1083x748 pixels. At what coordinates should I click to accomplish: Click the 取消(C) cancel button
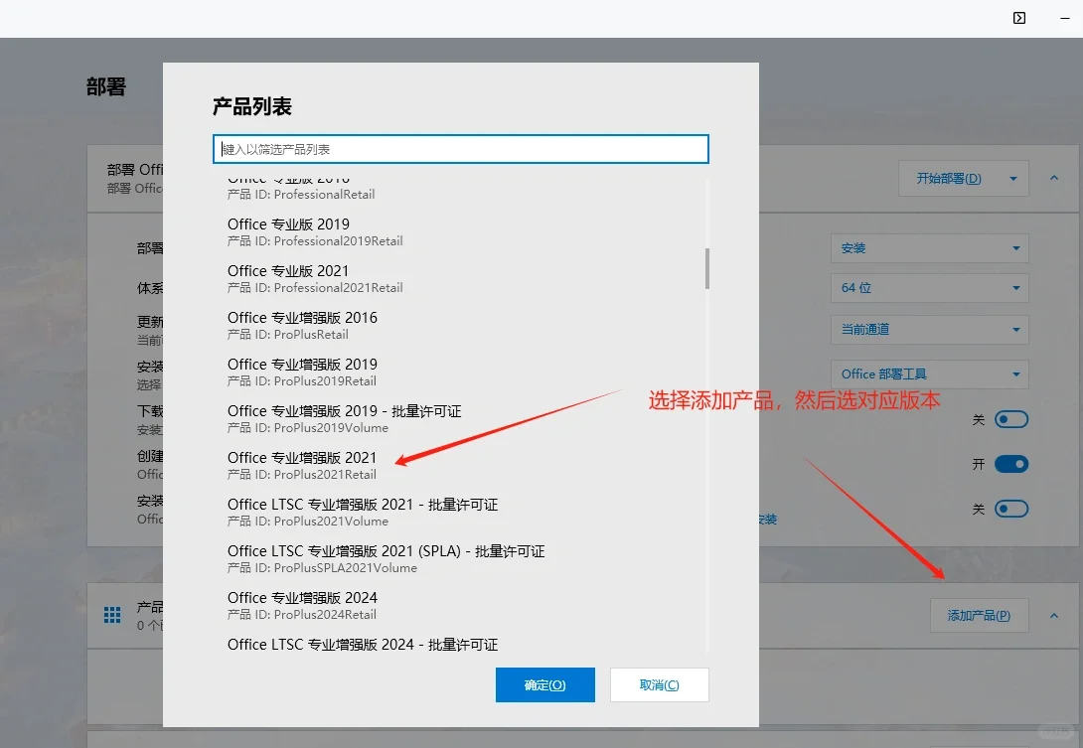tap(659, 684)
